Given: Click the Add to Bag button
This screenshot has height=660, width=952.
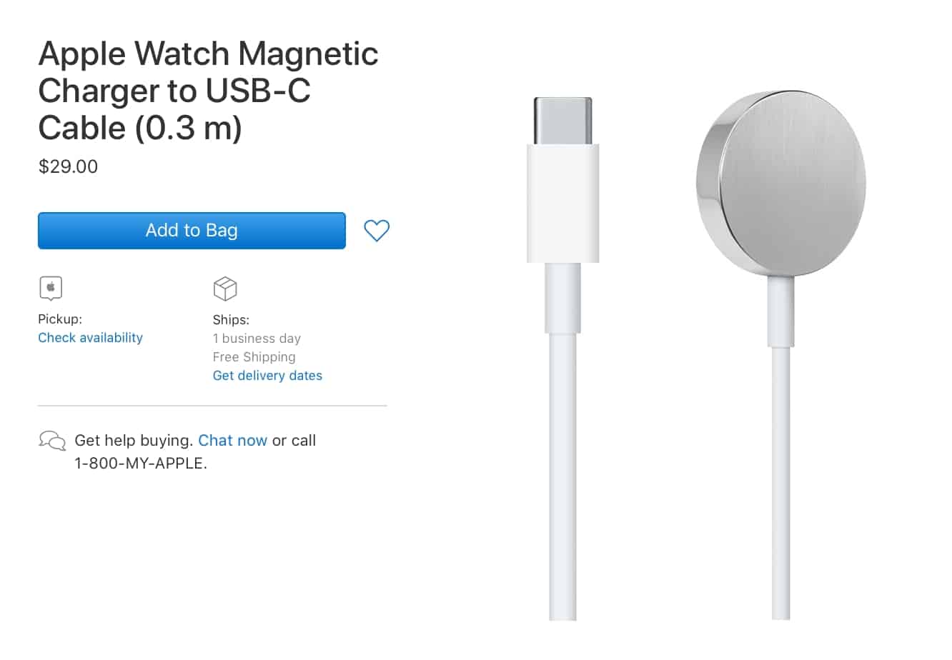Looking at the screenshot, I should click(x=192, y=231).
